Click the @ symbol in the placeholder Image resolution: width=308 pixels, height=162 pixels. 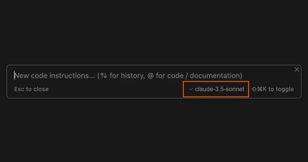150,76
